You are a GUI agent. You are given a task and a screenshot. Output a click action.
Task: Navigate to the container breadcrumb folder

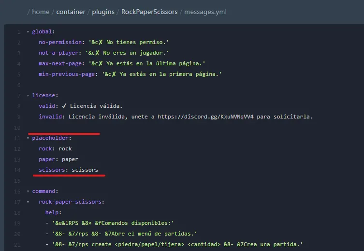point(72,12)
